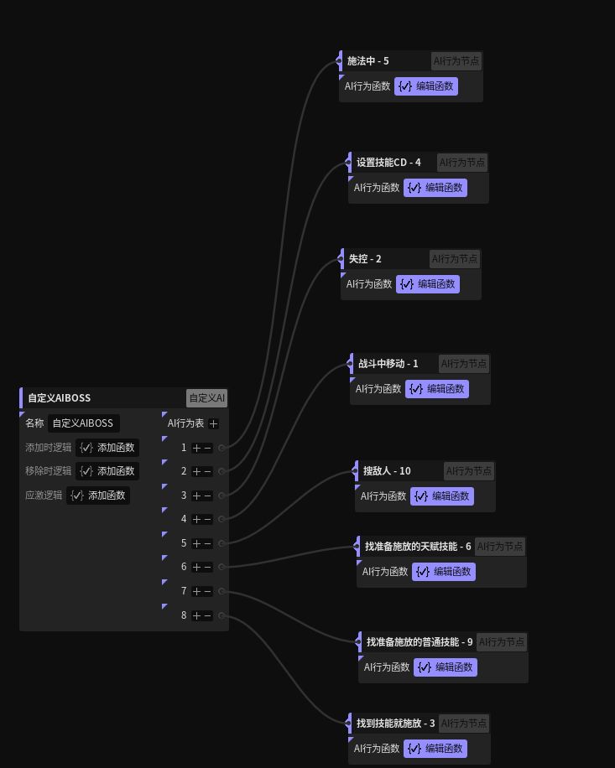Click the output port of row 2
Viewport: 615px width, 768px height.
click(x=222, y=471)
